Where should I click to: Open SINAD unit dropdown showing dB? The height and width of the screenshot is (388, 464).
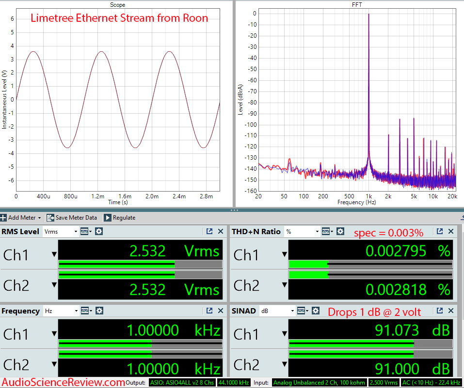[x=277, y=311]
